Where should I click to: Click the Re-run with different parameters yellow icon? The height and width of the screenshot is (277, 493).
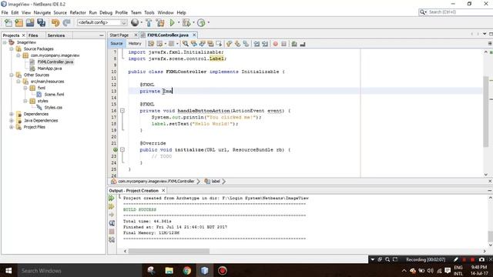point(112,207)
